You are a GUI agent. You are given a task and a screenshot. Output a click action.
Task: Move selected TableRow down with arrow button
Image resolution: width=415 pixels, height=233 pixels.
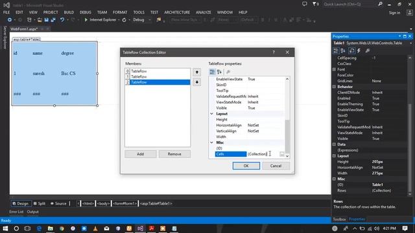coord(196,82)
